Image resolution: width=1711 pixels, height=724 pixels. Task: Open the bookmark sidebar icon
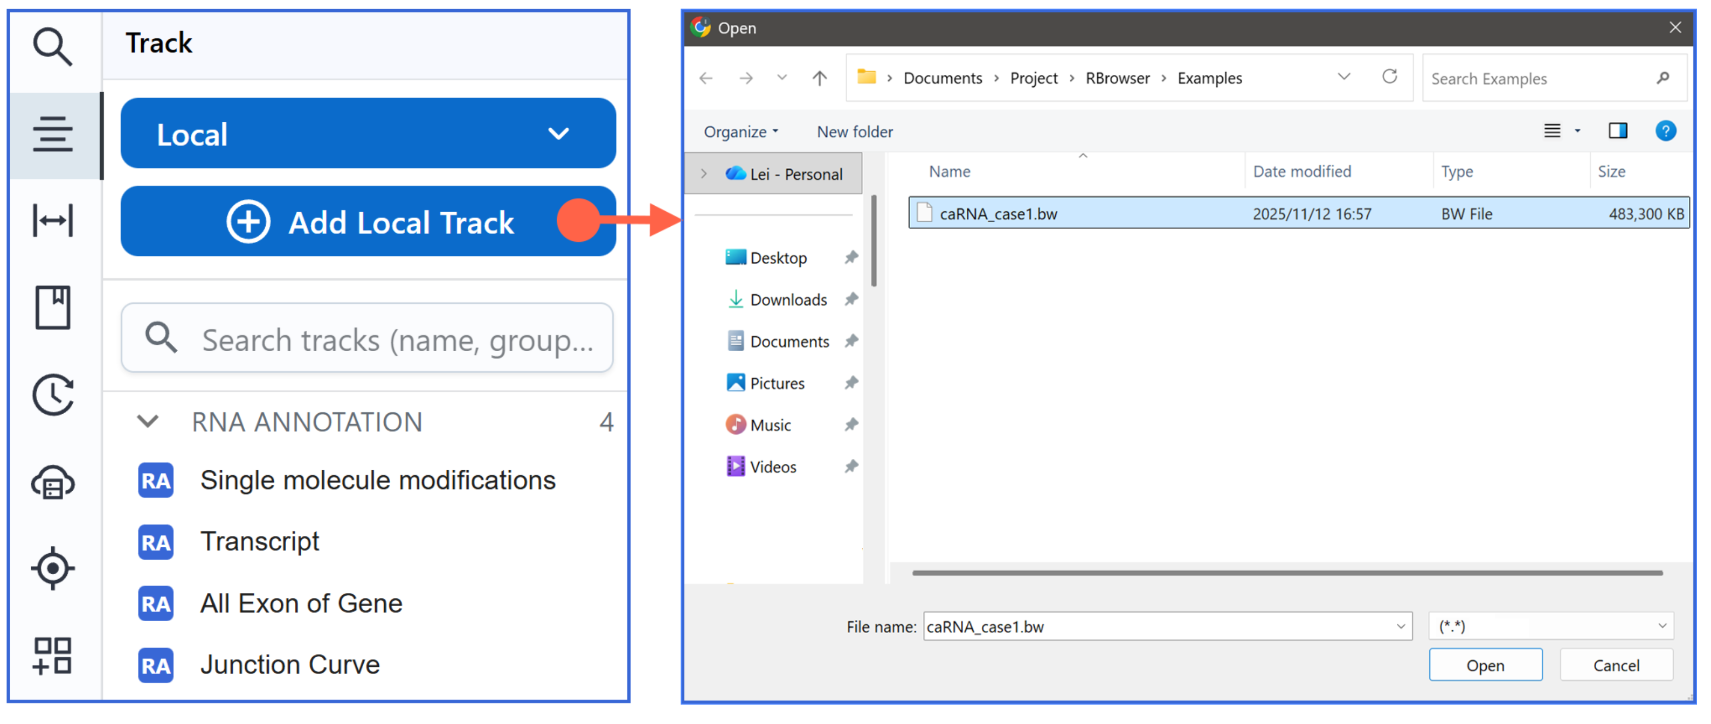pyautogui.click(x=52, y=307)
